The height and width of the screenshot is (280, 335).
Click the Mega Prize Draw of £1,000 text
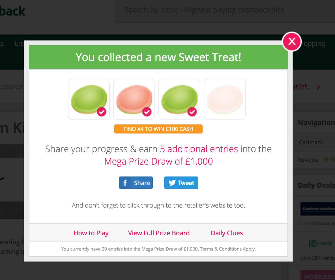point(158,161)
